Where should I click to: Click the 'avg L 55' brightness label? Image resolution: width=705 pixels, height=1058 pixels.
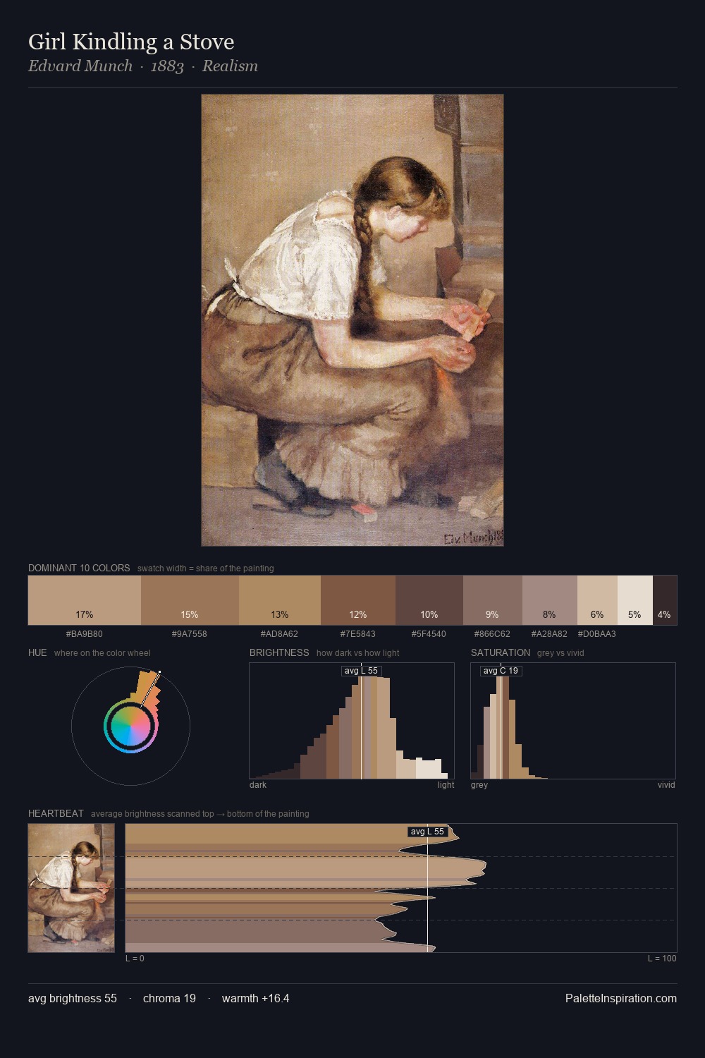[361, 671]
